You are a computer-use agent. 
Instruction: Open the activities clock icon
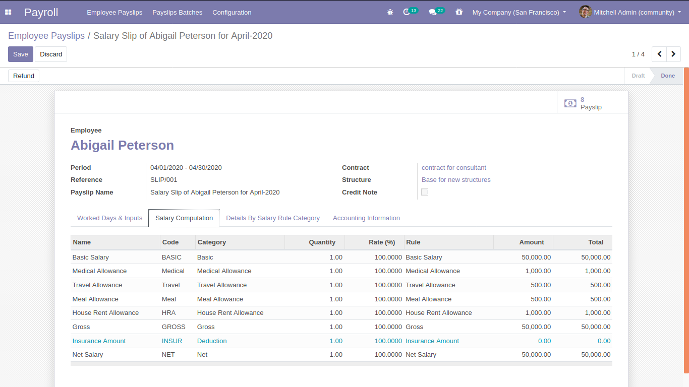407,12
